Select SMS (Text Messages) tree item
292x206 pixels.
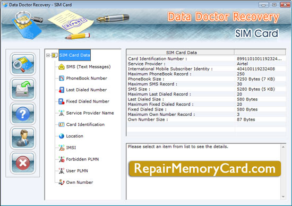pyautogui.click(x=88, y=67)
